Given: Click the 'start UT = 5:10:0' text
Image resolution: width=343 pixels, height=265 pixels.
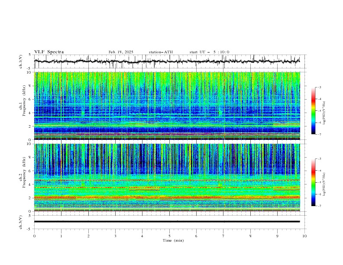Looking at the screenshot, I should pyautogui.click(x=209, y=52).
